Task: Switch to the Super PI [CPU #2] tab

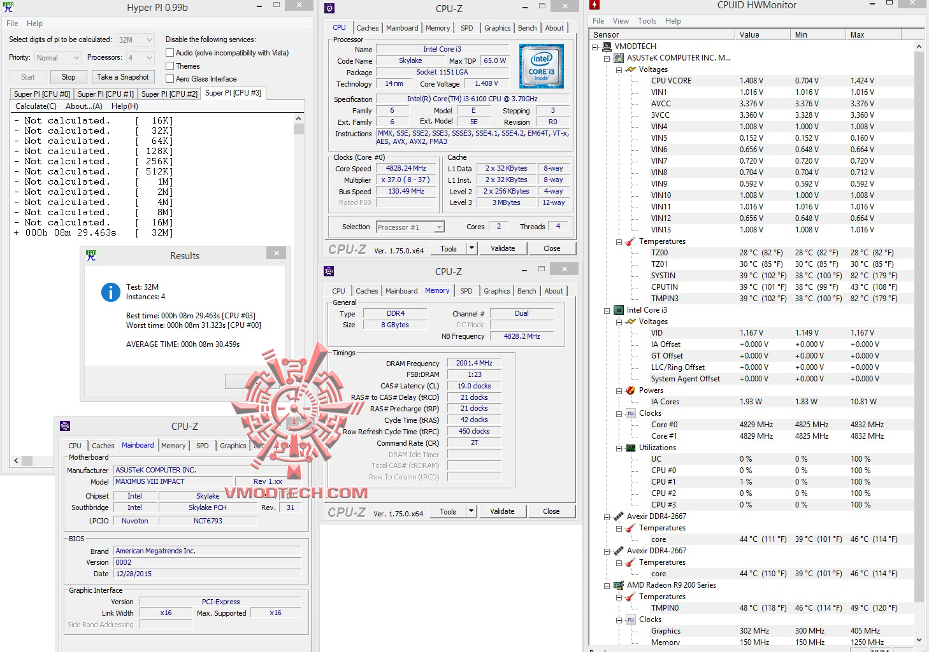Action: click(x=169, y=94)
